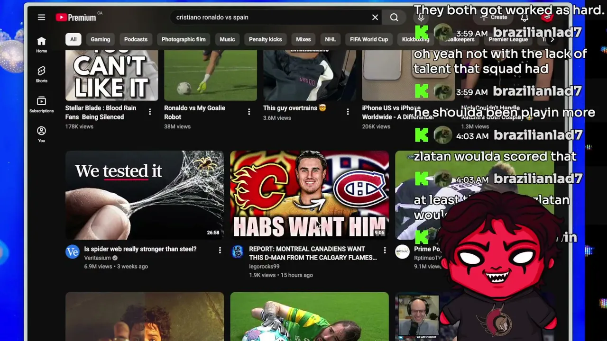Open the Veritasium channel avatar

[72, 252]
